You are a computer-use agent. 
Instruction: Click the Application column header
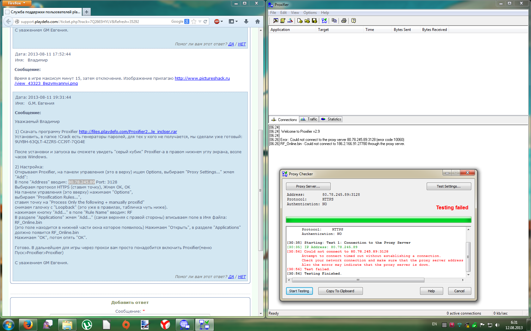(292, 30)
